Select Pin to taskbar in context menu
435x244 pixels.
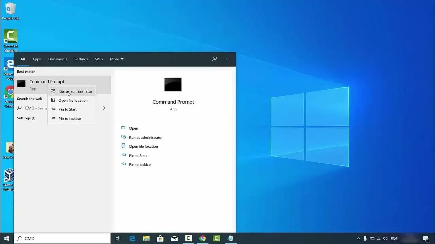(72, 118)
